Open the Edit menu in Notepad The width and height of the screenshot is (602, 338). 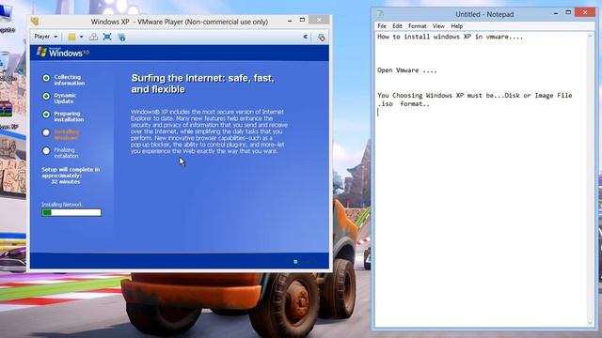pyautogui.click(x=397, y=26)
